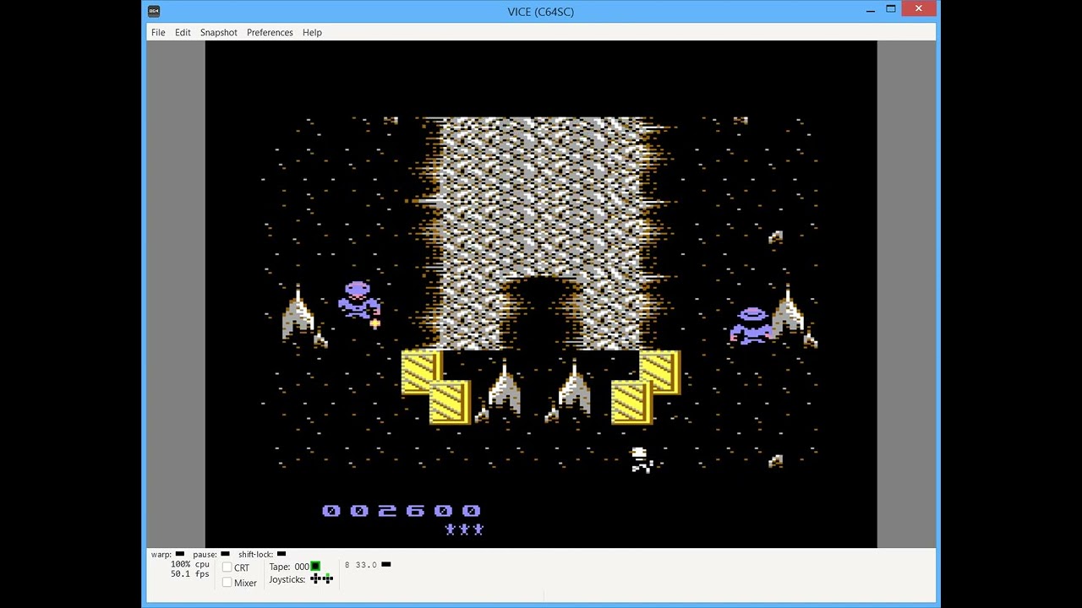Click the purple alien on the right
Viewport: 1082px width, 608px height.
pos(751,325)
